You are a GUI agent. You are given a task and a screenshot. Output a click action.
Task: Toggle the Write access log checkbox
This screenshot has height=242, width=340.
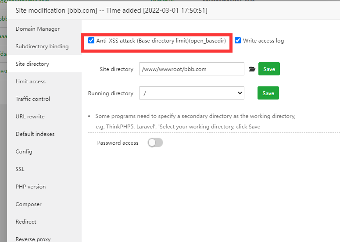click(x=238, y=41)
